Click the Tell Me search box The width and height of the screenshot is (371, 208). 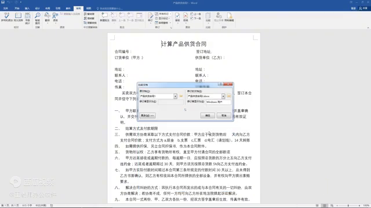tap(110, 9)
